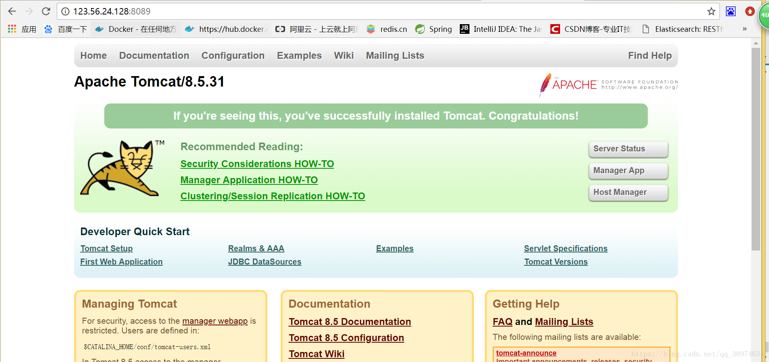
Task: Open the Documentation nav item
Action: [x=154, y=56]
